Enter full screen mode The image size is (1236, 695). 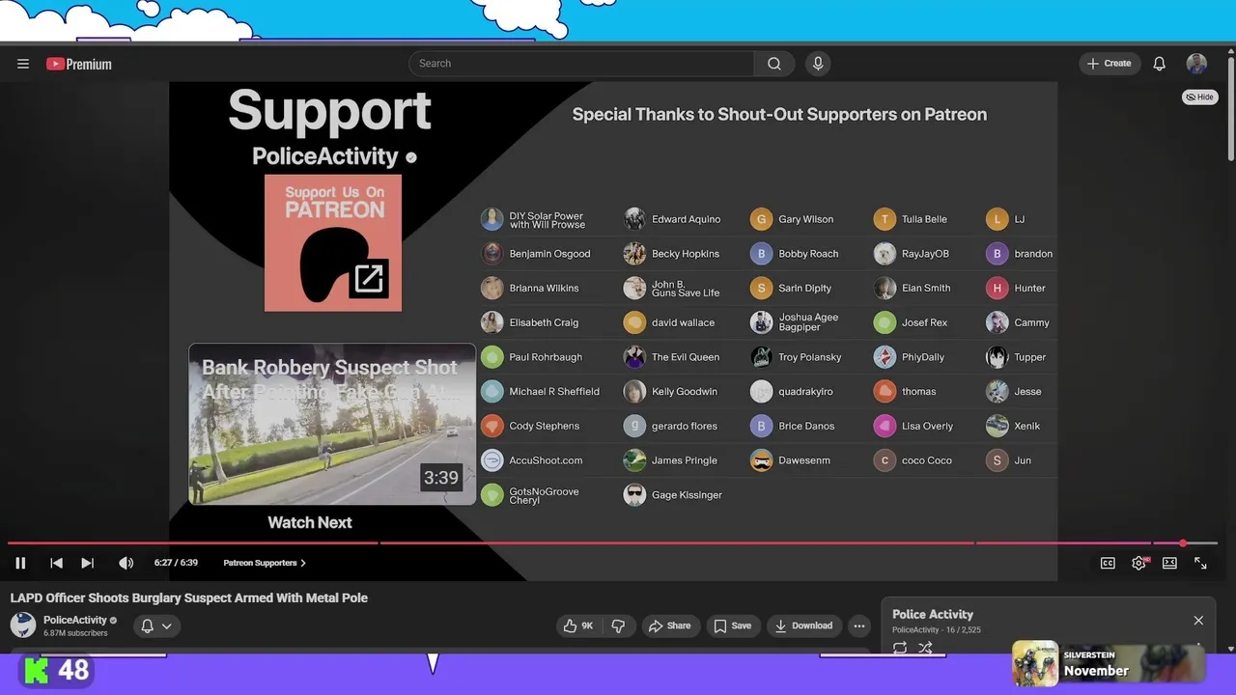point(1200,563)
